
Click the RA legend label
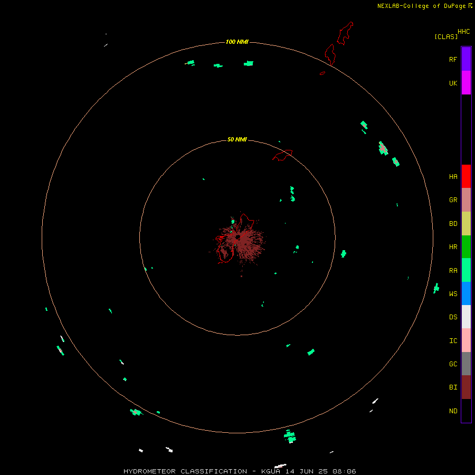453,271
